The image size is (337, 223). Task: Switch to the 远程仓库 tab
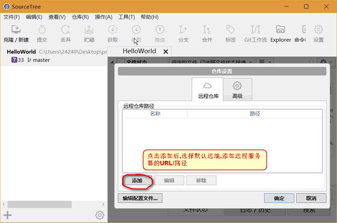[207, 89]
